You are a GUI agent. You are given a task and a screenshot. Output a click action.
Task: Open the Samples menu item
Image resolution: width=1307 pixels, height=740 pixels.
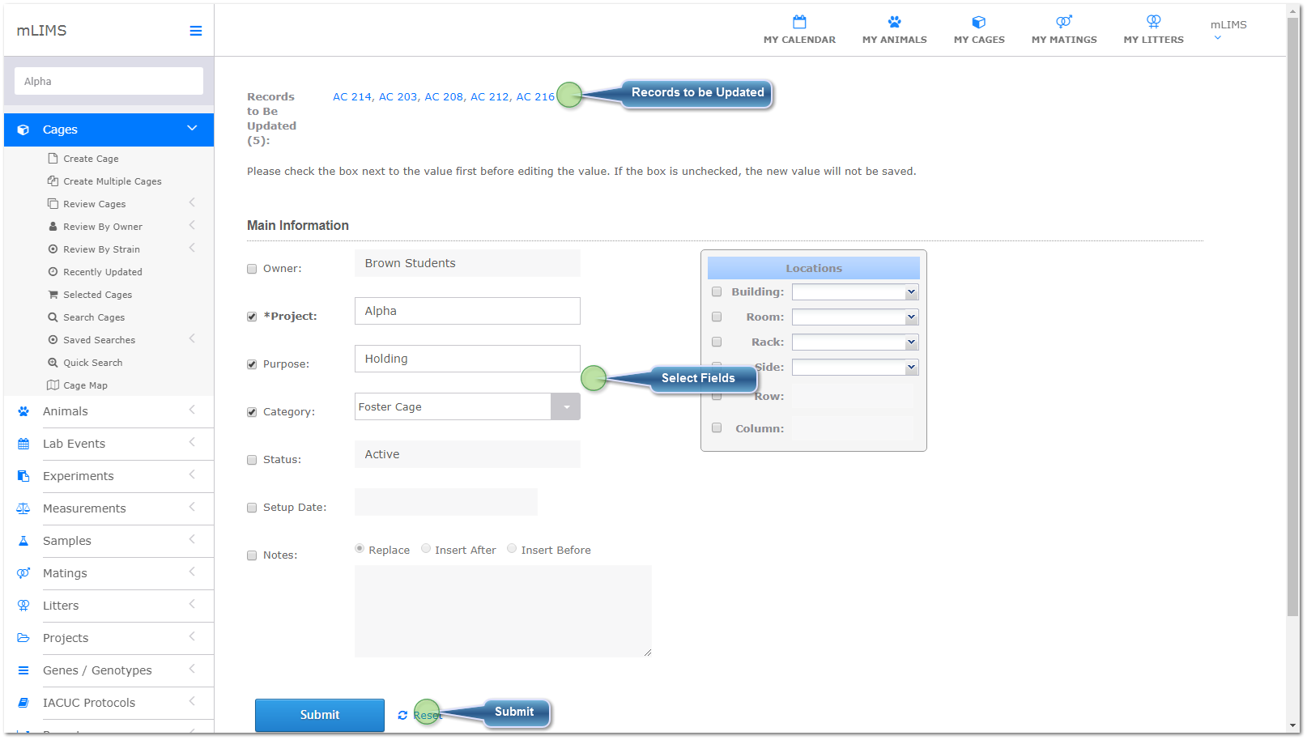109,541
